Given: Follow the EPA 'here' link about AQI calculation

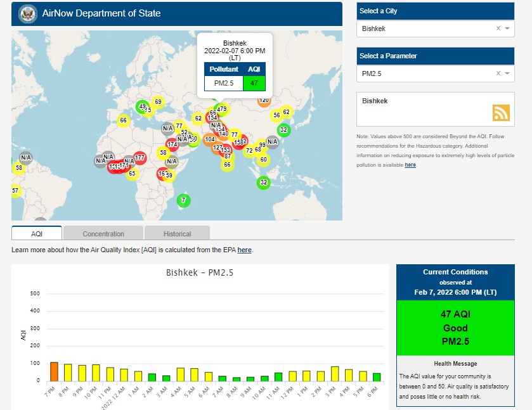Looking at the screenshot, I should click(x=244, y=250).
